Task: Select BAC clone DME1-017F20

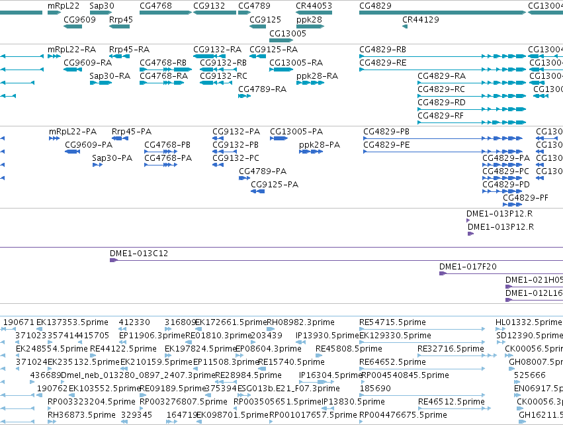Action: [501, 273]
